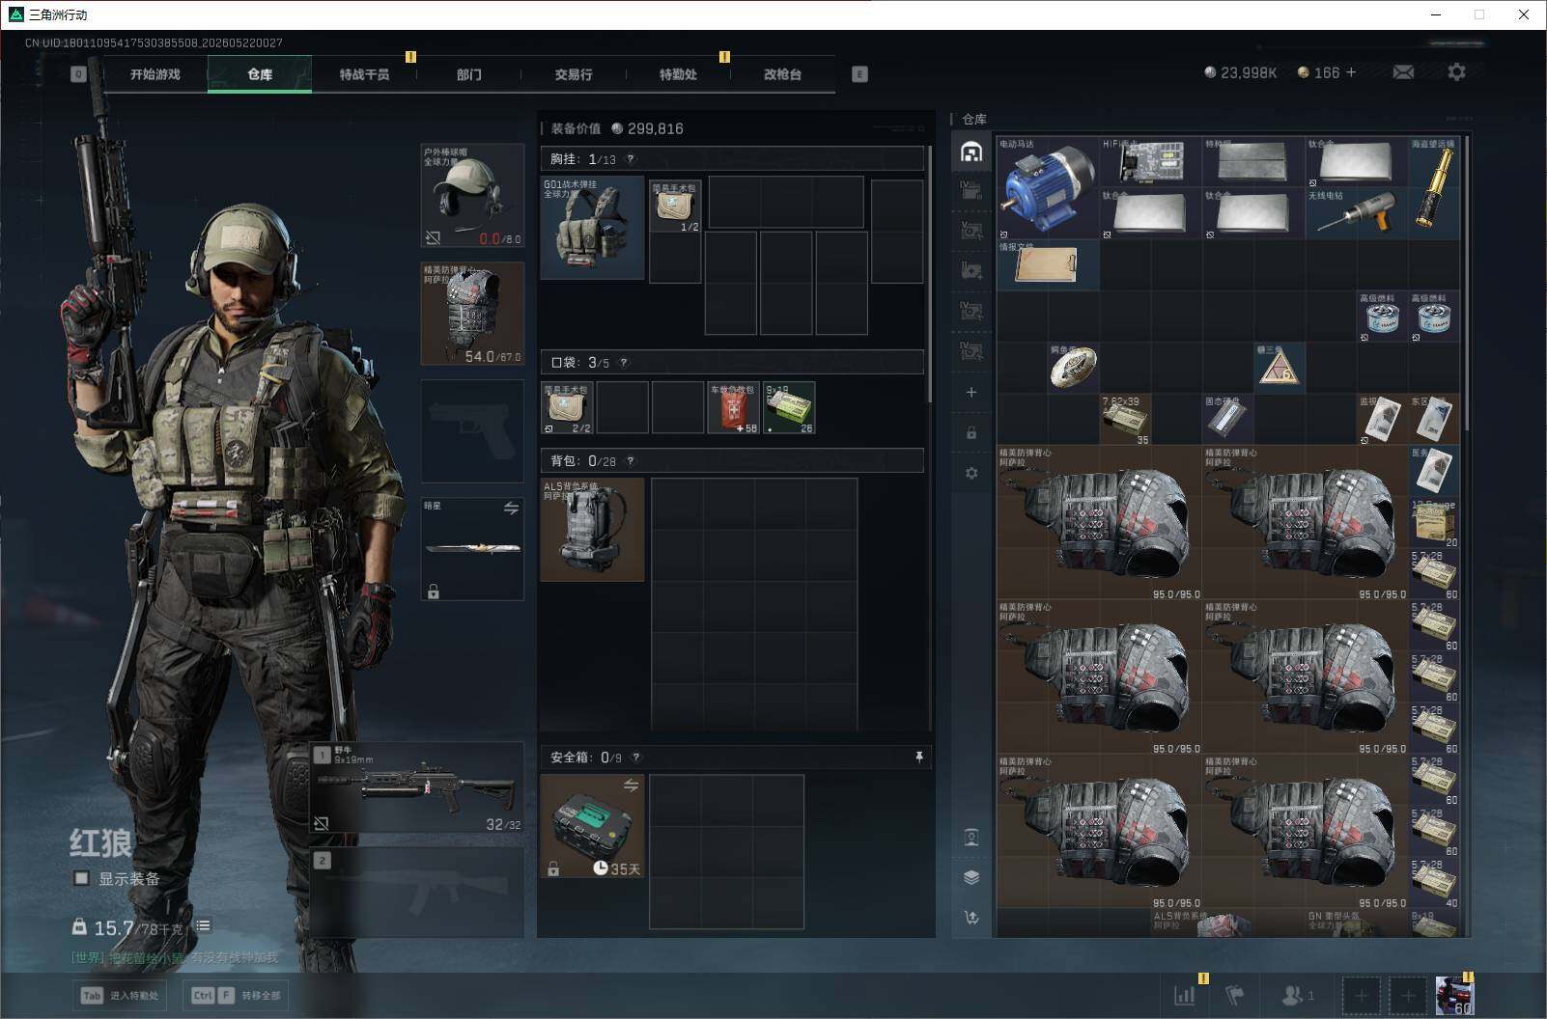Click the help icon next to 口袋
Viewport: 1547px width, 1019px height.
624,363
